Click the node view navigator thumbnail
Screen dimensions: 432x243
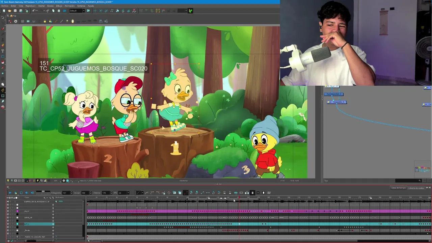(422, 169)
